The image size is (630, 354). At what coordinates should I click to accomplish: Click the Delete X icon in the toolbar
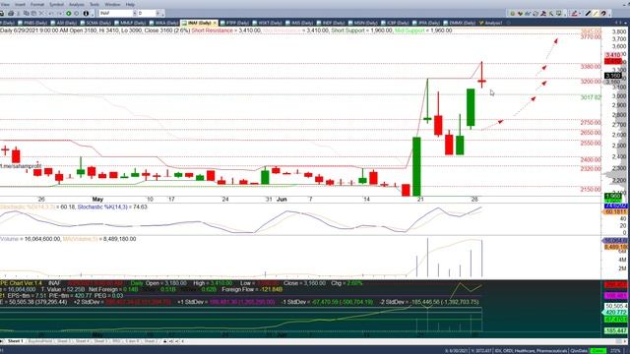coord(41,13)
